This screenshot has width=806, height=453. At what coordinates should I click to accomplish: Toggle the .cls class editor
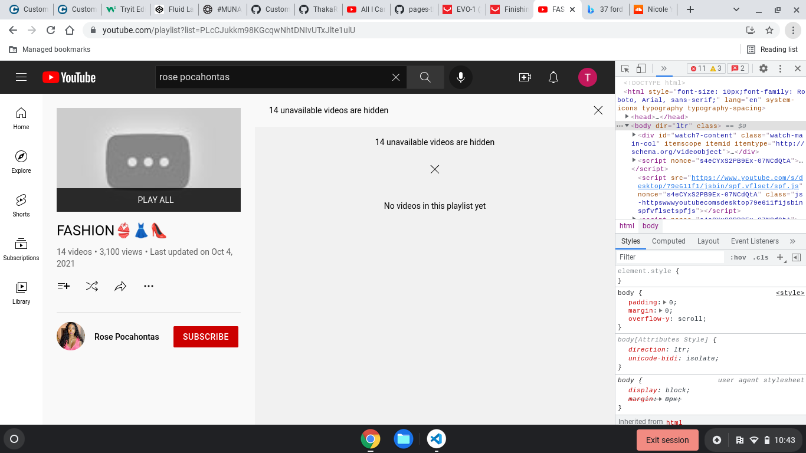point(761,257)
